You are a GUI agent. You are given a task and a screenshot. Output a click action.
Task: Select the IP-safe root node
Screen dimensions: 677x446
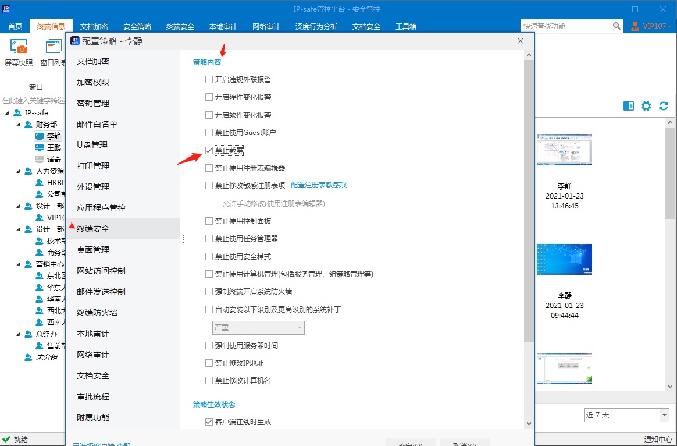(x=31, y=113)
